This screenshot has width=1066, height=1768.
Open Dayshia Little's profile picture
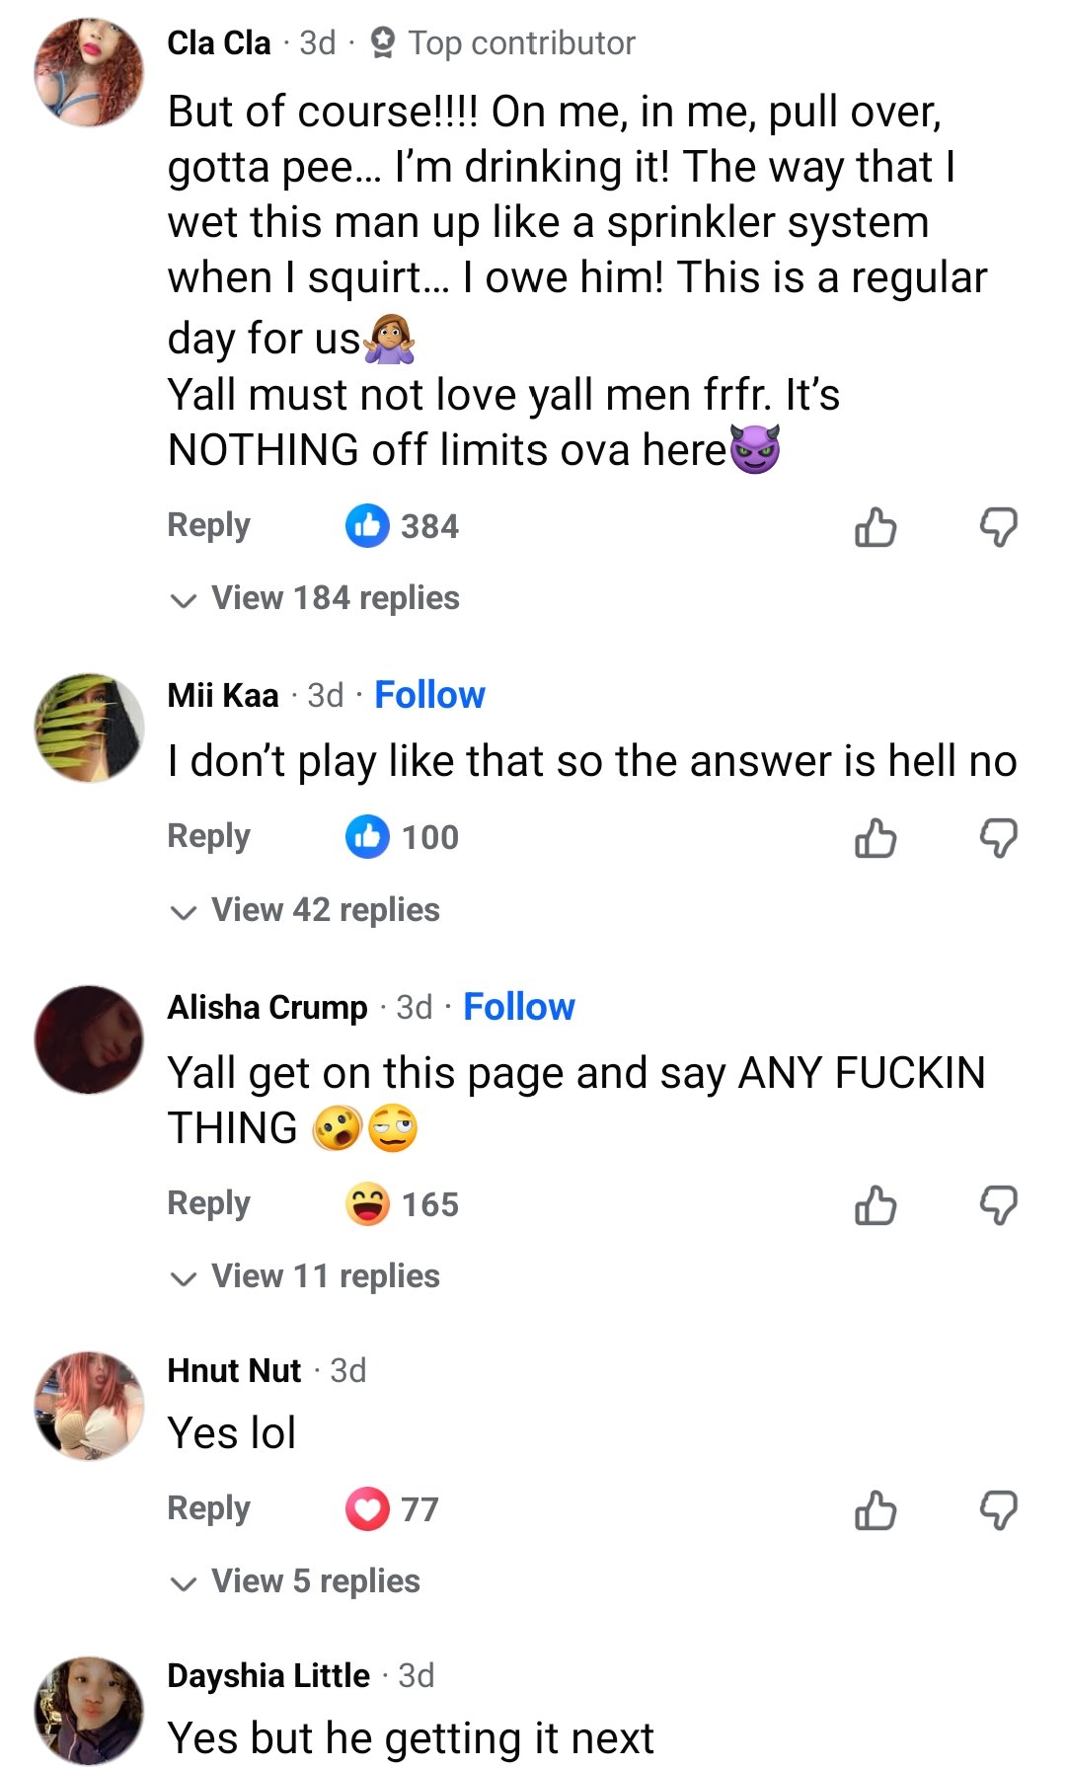[x=89, y=1711]
